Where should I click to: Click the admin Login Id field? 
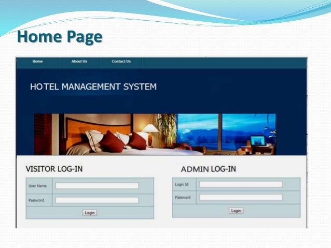[241, 184]
